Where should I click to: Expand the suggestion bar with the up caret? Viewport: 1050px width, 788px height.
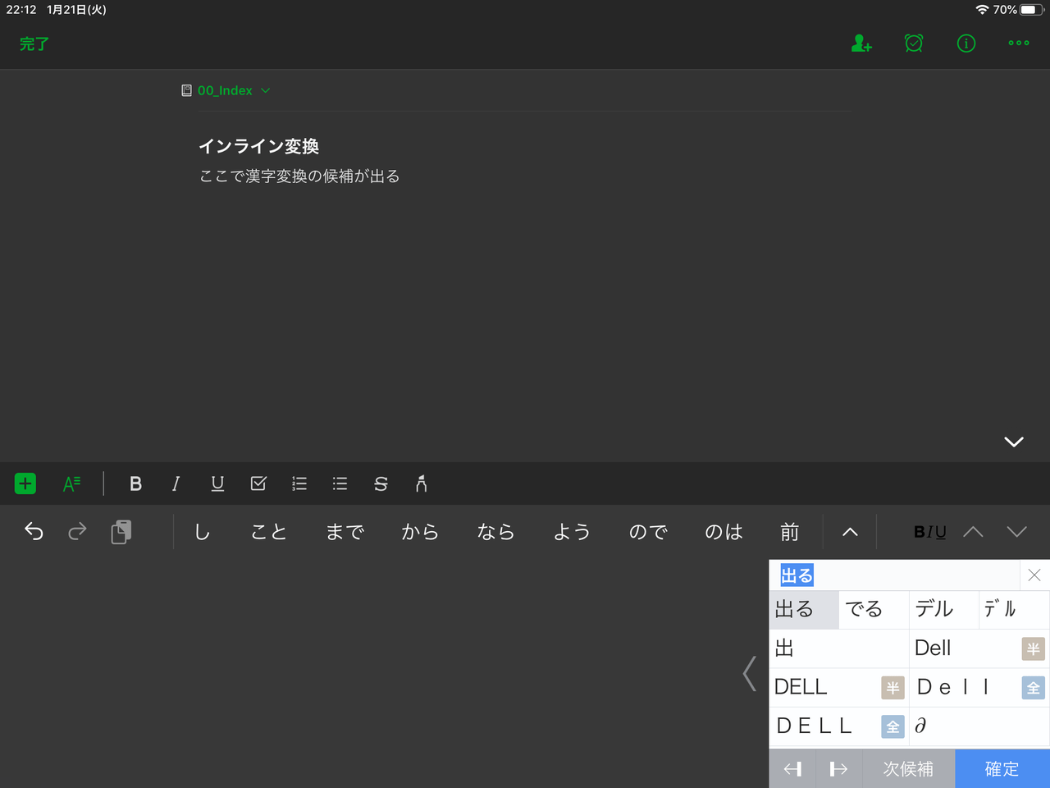850,532
